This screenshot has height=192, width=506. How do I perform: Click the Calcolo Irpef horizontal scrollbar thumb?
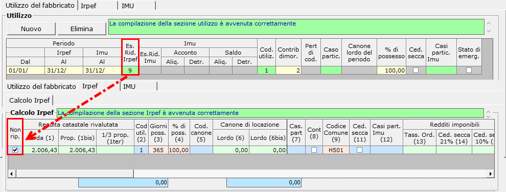point(75,174)
